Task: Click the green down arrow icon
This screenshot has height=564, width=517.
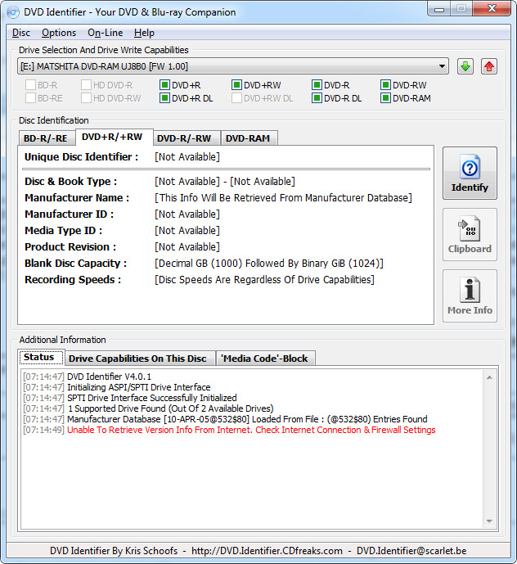Action: point(465,66)
